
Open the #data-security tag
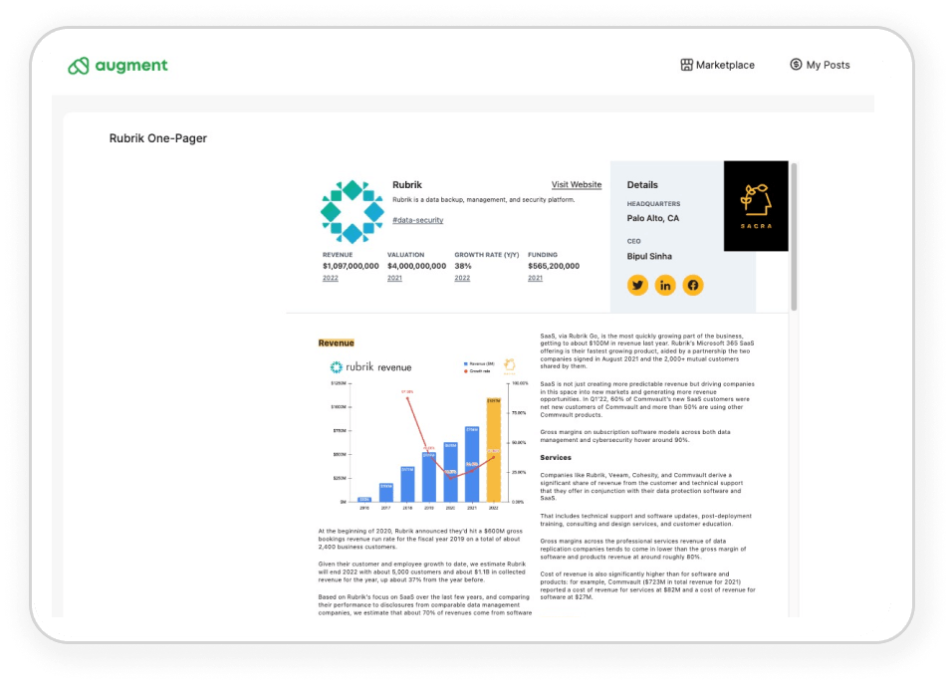[x=417, y=220]
